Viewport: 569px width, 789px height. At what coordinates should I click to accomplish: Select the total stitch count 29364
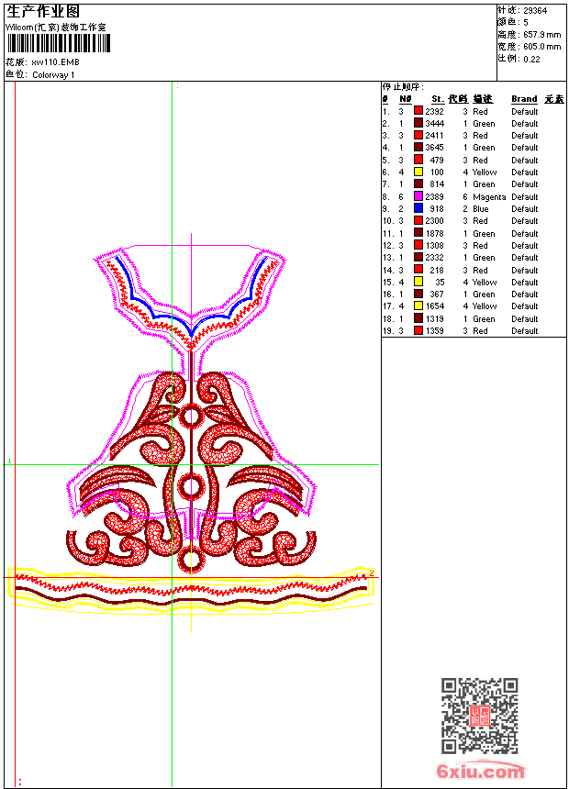535,11
